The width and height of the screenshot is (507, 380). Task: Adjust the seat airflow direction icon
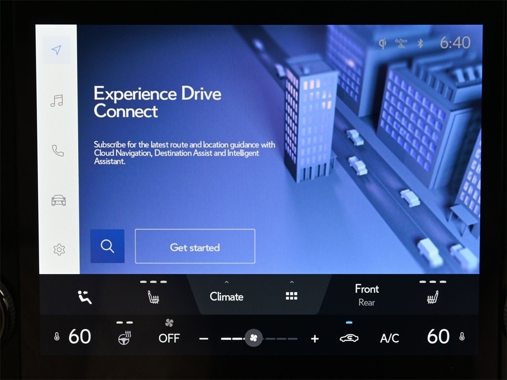tap(85, 297)
